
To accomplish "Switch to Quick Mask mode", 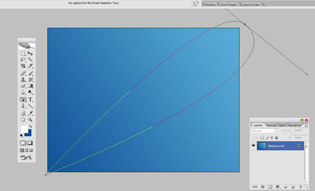I will pos(30,143).
